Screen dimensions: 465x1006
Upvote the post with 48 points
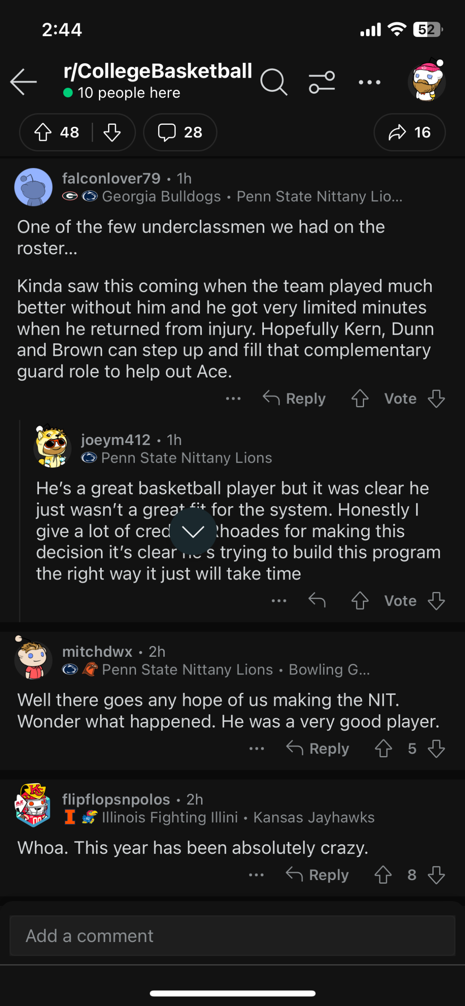(43, 132)
